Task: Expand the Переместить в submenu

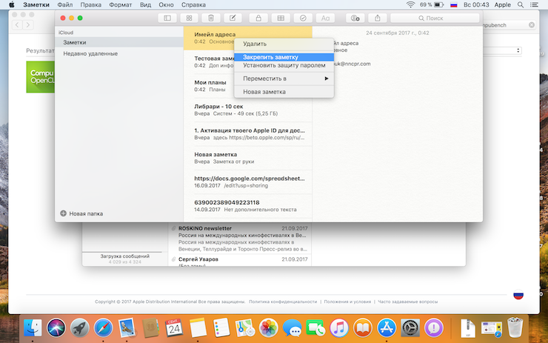Action: (x=284, y=79)
